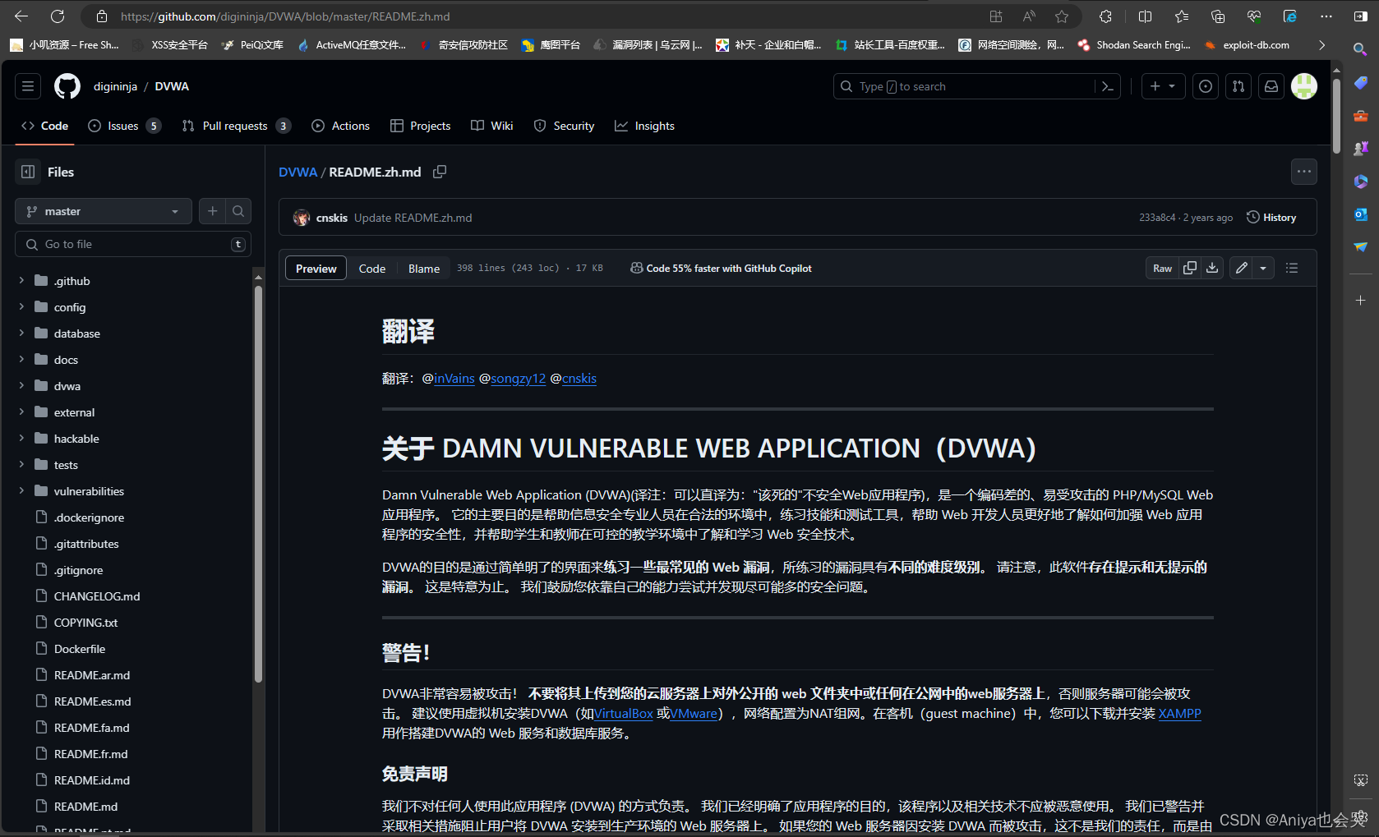
Task: Open the Projects tab
Action: pyautogui.click(x=420, y=126)
